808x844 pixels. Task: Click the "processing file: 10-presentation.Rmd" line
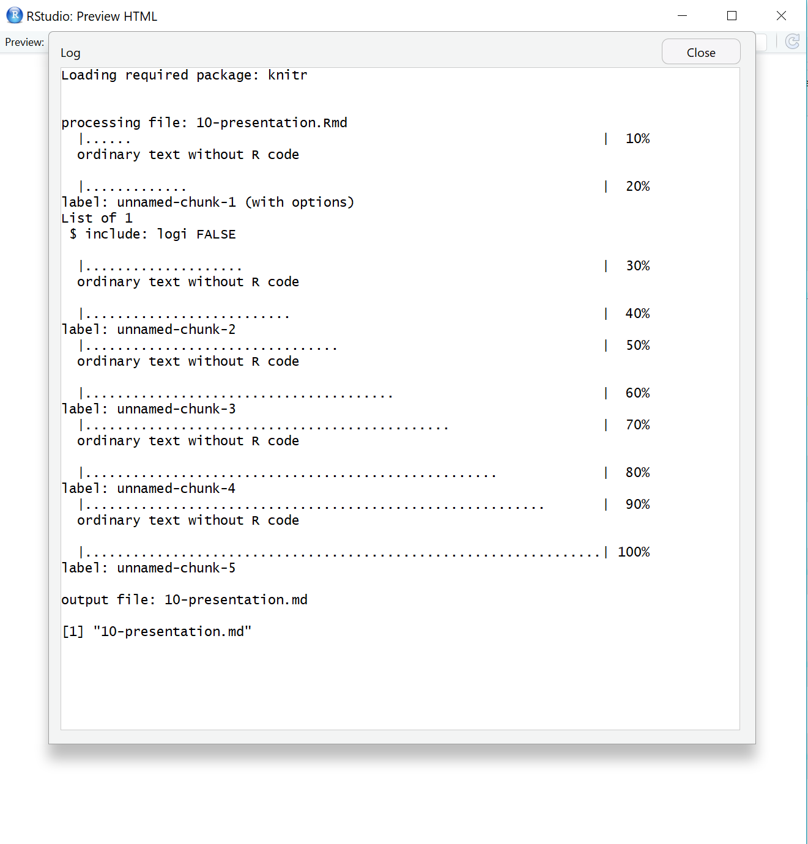tap(204, 122)
